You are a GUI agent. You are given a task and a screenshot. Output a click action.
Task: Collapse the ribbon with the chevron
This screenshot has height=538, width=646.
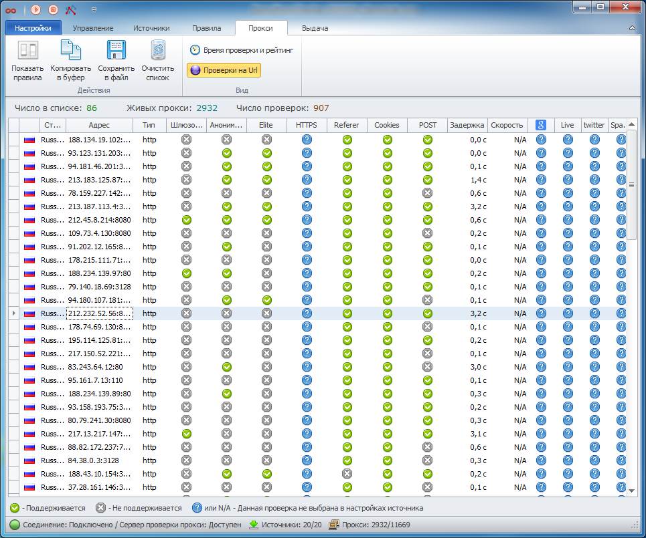pos(632,29)
